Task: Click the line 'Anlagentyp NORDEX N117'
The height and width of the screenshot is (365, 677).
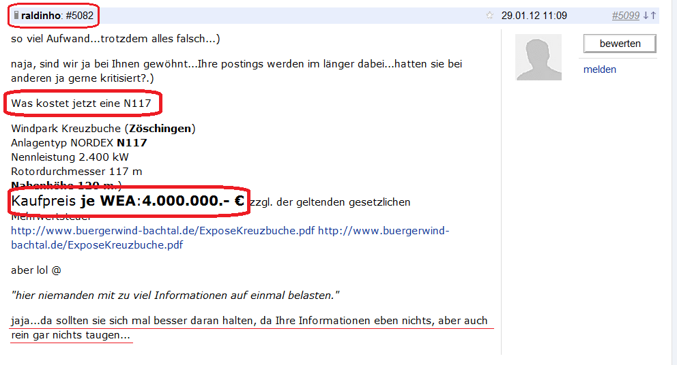Action: (79, 142)
